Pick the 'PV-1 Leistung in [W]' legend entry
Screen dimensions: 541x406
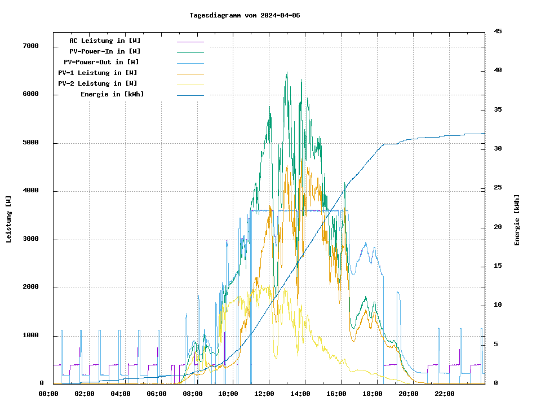pyautogui.click(x=97, y=73)
